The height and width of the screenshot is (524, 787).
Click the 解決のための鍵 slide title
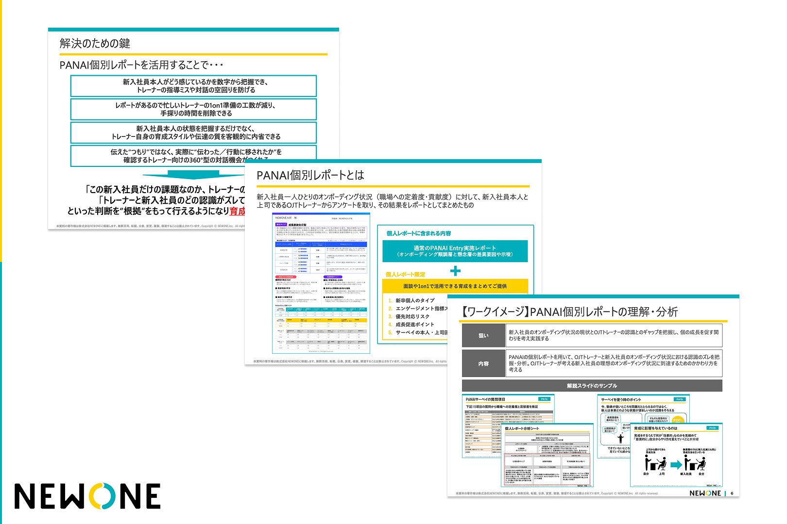coord(95,44)
